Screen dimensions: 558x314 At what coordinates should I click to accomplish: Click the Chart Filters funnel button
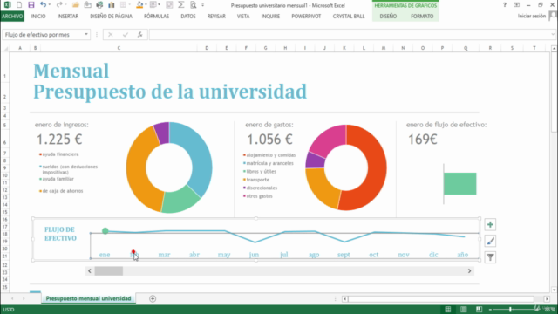coord(490,257)
